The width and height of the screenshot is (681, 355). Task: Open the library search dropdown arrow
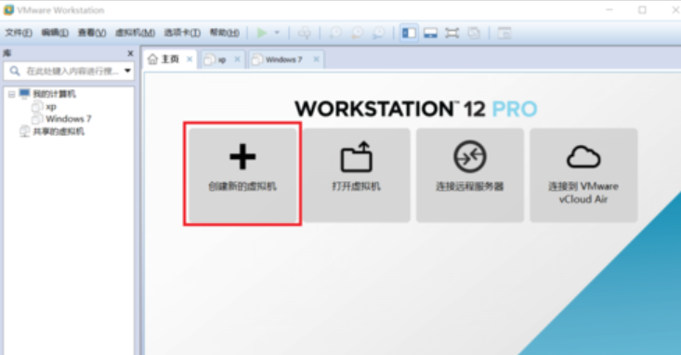point(127,71)
